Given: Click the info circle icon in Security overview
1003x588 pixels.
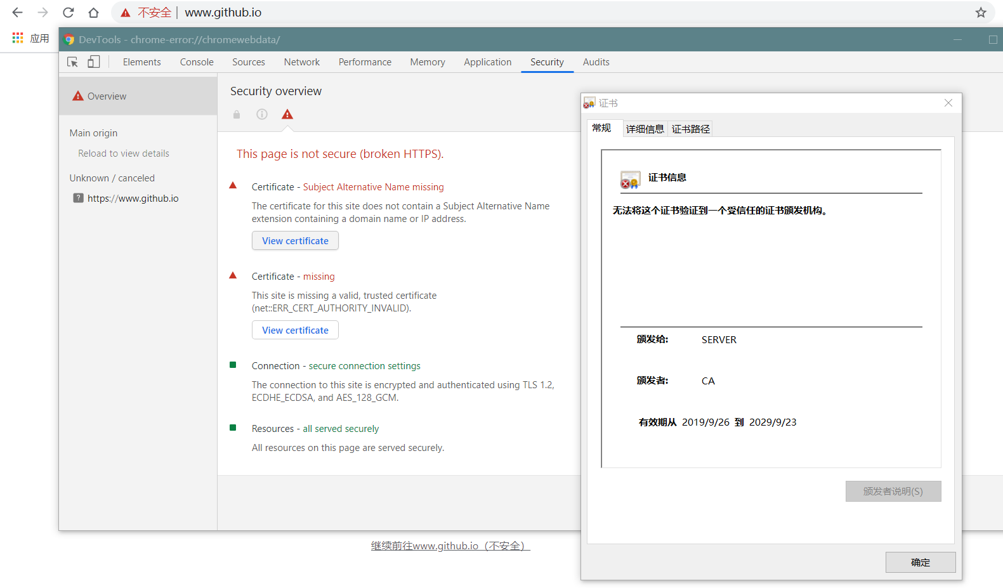Looking at the screenshot, I should [x=262, y=114].
